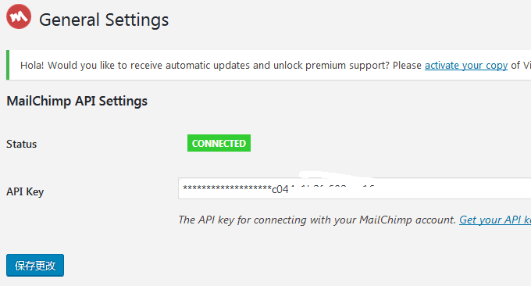
Task: Click the blue 保存更改 save button
Action: [x=35, y=266]
